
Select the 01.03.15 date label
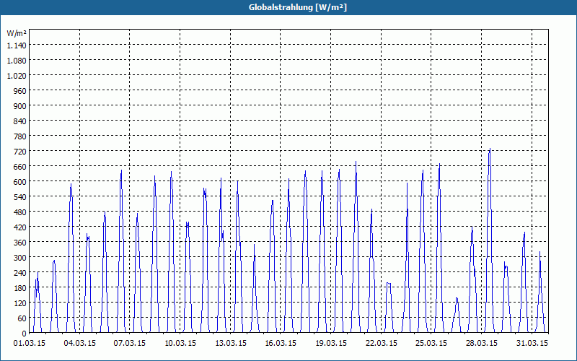click(x=30, y=344)
